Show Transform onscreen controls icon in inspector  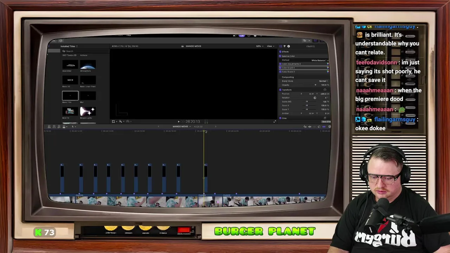coord(325,90)
